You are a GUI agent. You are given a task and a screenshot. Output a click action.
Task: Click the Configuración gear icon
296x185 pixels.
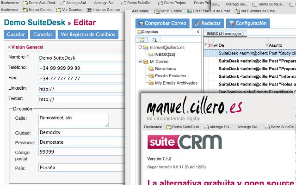click(232, 24)
